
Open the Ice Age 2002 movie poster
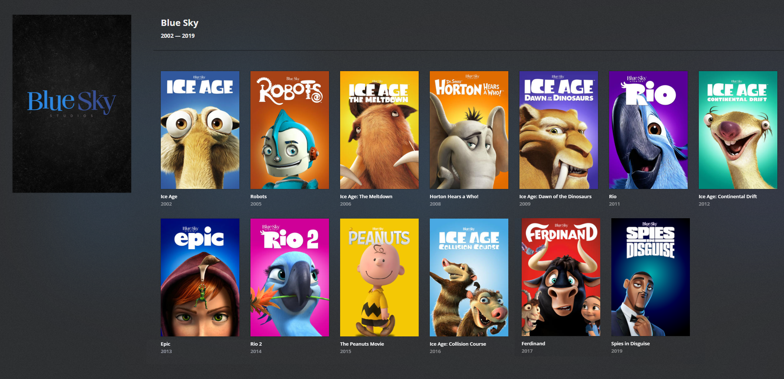(x=200, y=130)
